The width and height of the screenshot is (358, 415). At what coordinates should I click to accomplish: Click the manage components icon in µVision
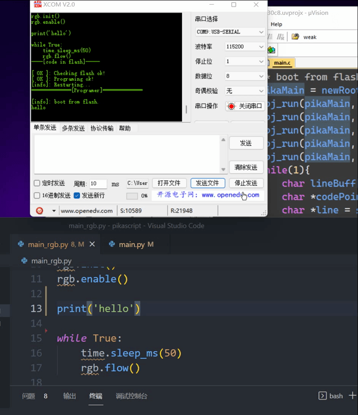tap(271, 50)
